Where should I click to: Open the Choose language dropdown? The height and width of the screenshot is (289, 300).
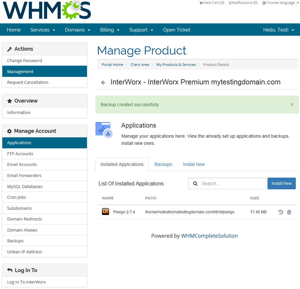pyautogui.click(x=280, y=3)
